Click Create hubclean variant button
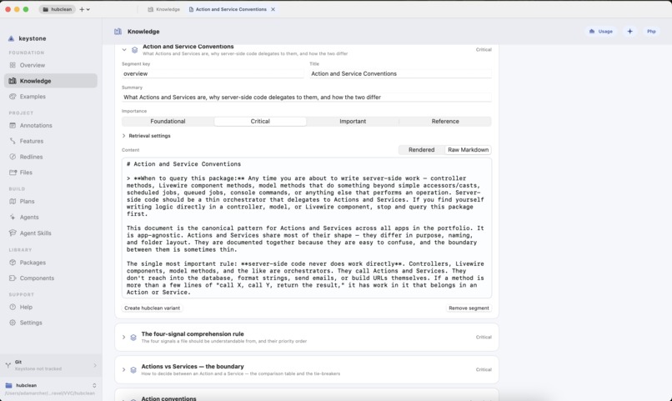The height and width of the screenshot is (401, 672). click(152, 308)
